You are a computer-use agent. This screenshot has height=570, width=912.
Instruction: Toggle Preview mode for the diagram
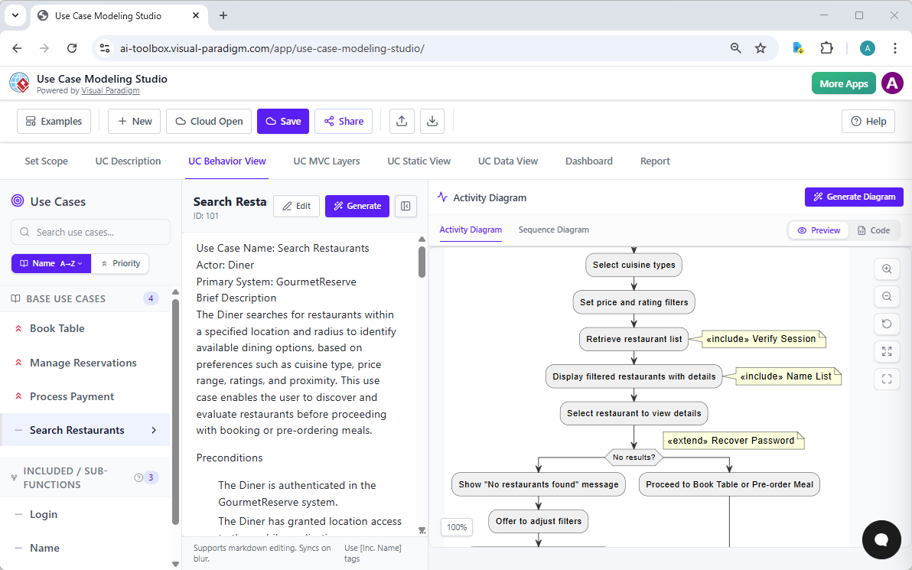click(818, 230)
